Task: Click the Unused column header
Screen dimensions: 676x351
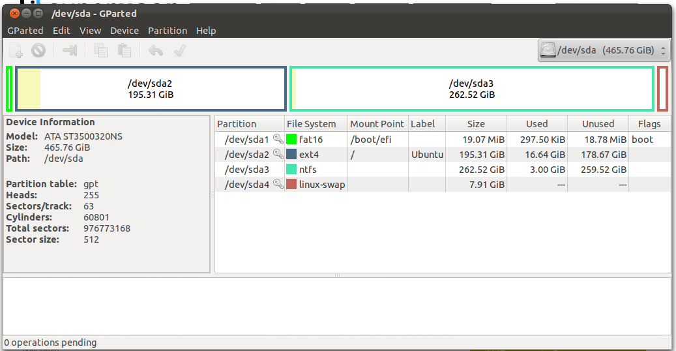Action: [598, 124]
